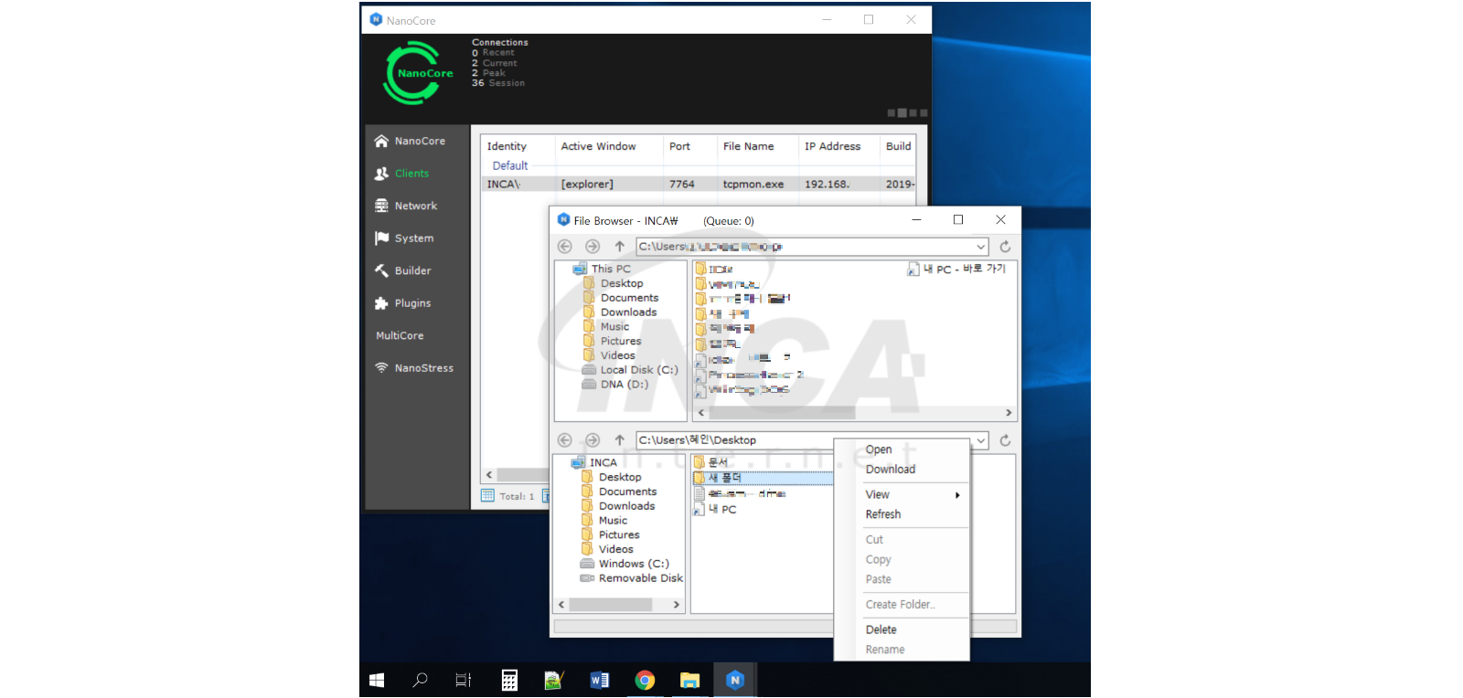
Task: Click back arrow in lower Desktop pane
Action: [565, 440]
